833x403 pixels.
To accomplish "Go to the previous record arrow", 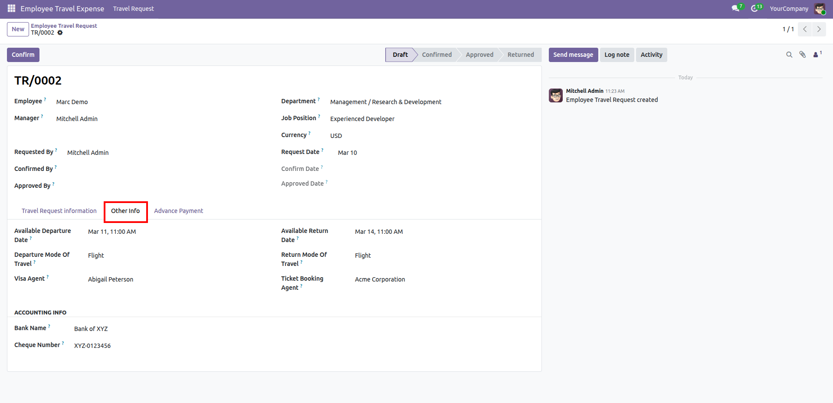I will (x=805, y=29).
